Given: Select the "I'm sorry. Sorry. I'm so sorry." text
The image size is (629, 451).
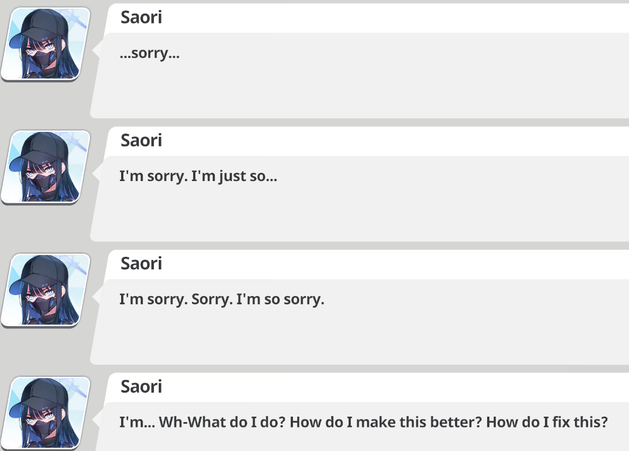Looking at the screenshot, I should (222, 299).
